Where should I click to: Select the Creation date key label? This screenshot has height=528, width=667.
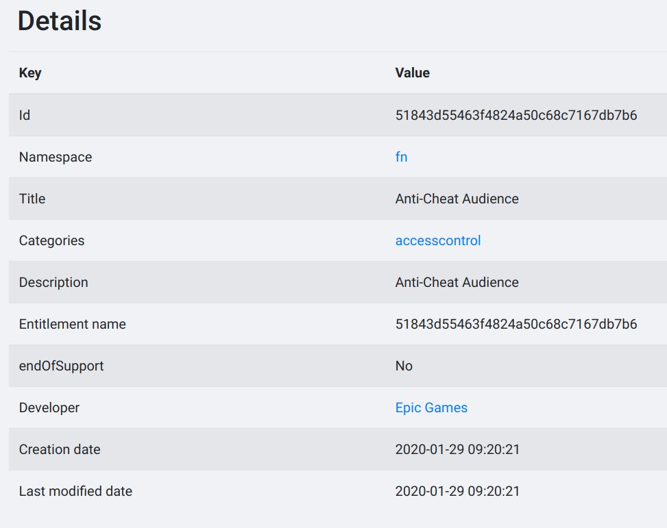click(60, 449)
